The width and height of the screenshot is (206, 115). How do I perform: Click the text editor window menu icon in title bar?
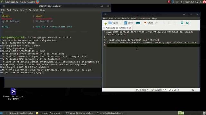(105, 14)
